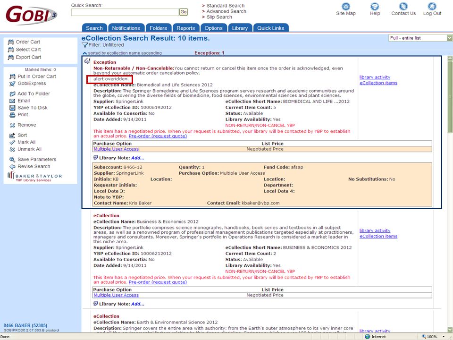Screen dimensions: 453x340
Task: Go to the Options tab
Action: pos(213,28)
